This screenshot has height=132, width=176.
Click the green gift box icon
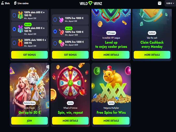pyautogui.click(x=20, y=15)
